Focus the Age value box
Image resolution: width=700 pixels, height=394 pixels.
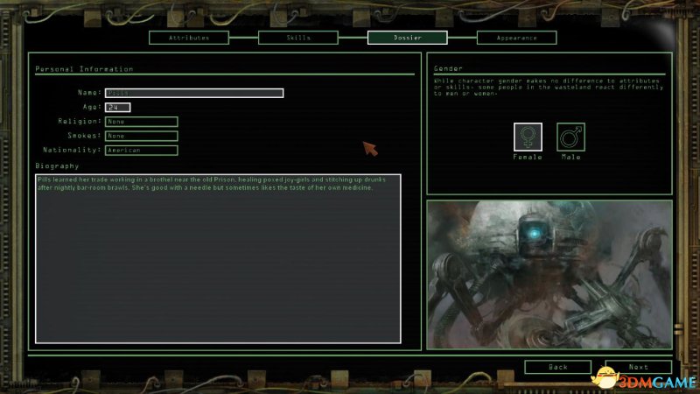coord(117,108)
